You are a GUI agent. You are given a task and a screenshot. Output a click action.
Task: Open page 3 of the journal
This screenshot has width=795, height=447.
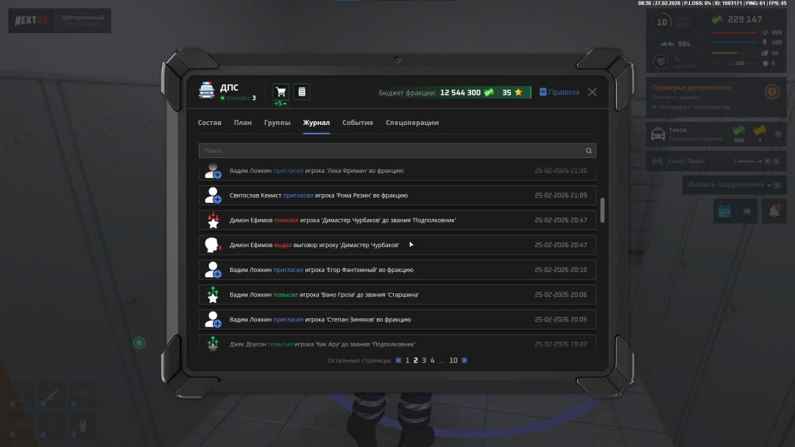pyautogui.click(x=424, y=360)
